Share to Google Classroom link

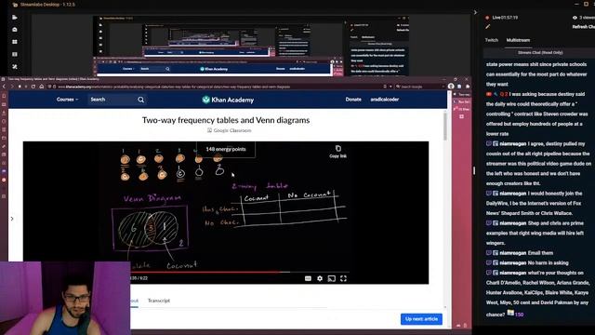pos(229,130)
